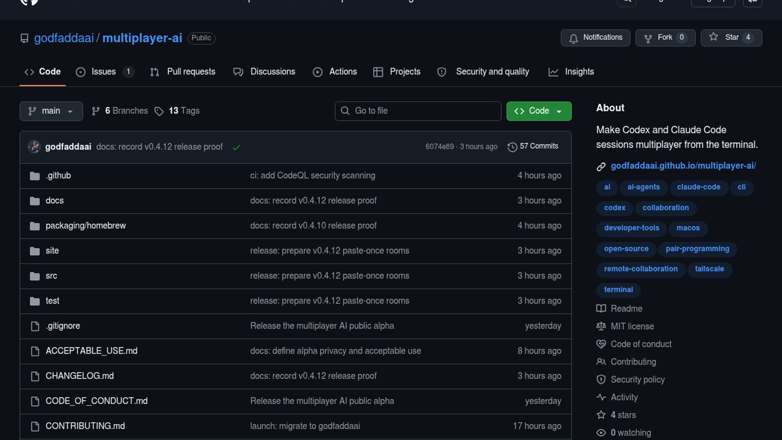Expand the green Code clone dropdown
The image size is (782, 440).
(539, 111)
